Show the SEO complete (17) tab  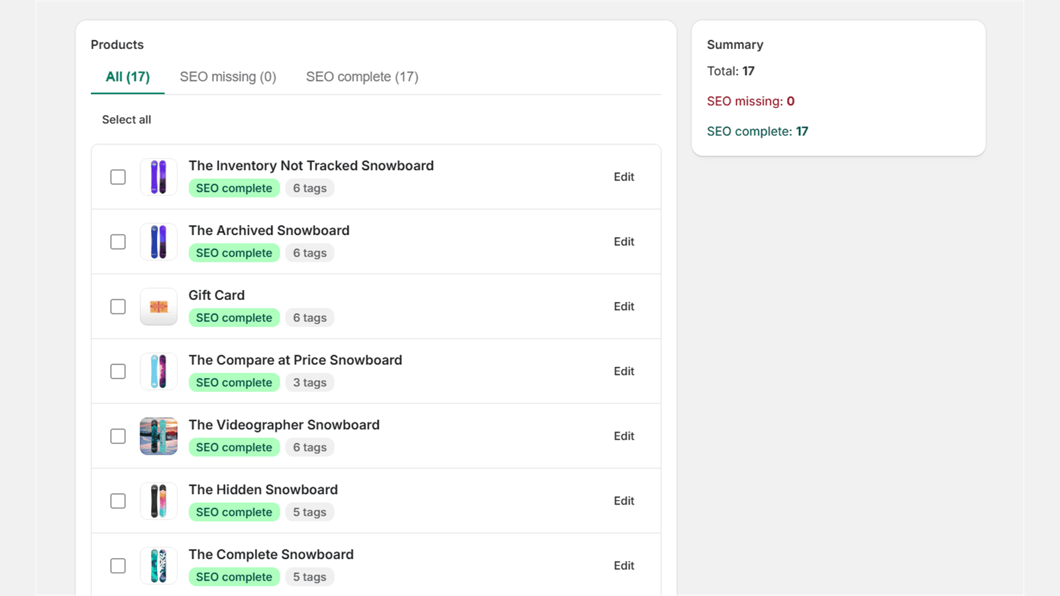pos(362,77)
